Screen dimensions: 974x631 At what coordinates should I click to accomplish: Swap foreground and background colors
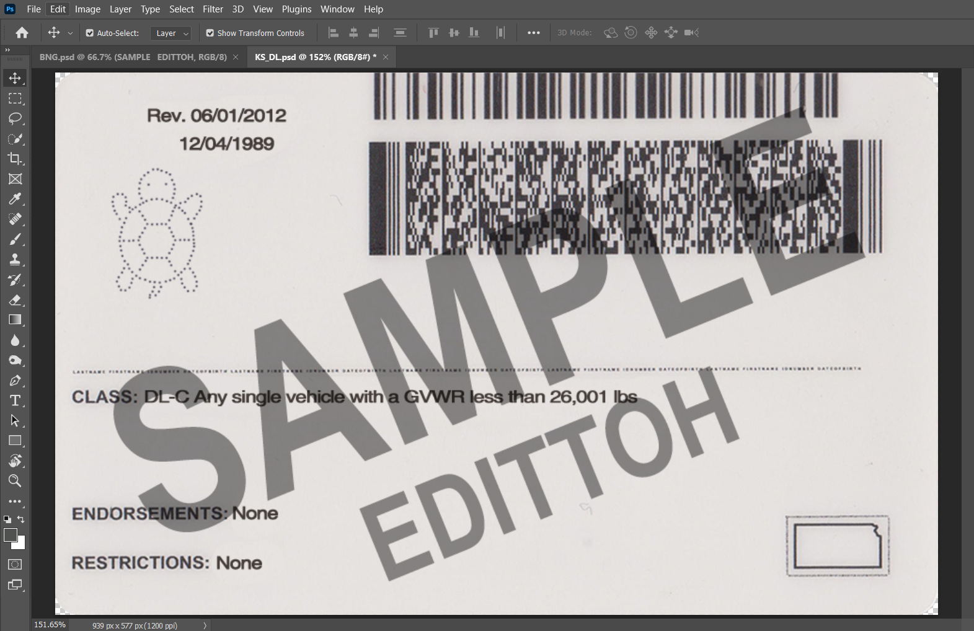tap(21, 519)
